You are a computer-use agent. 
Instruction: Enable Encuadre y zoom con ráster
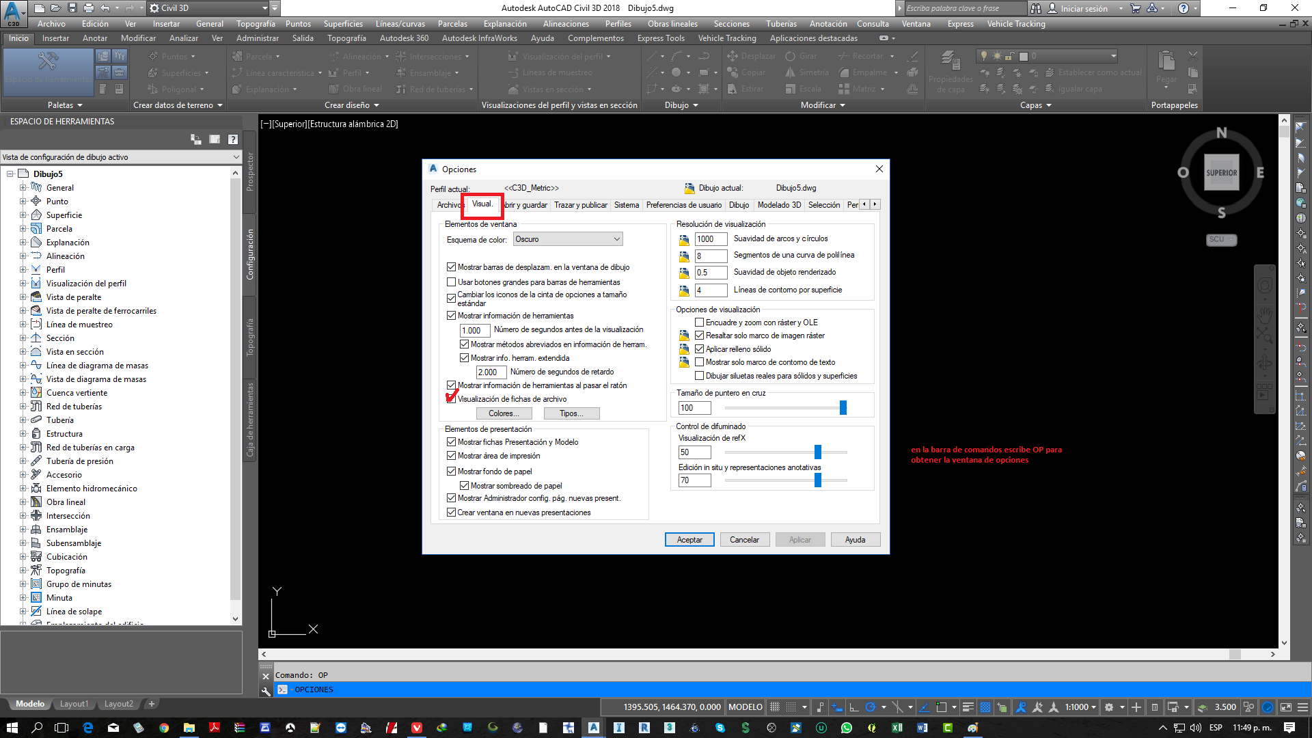point(699,323)
